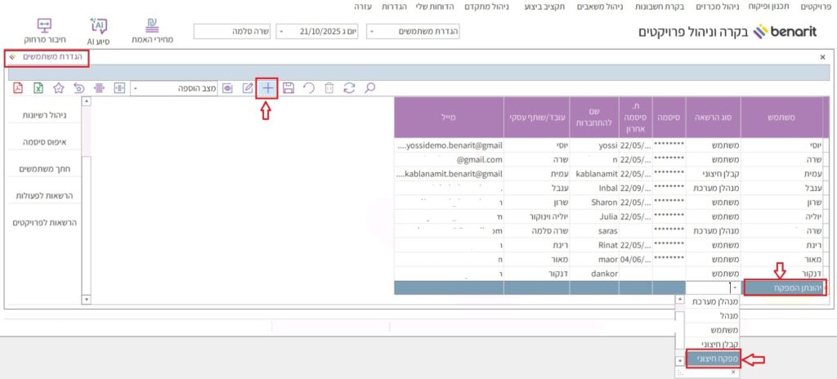Click the הרשאות לפרויקטים side button
Screen dimensions: 837x379
click(x=44, y=222)
